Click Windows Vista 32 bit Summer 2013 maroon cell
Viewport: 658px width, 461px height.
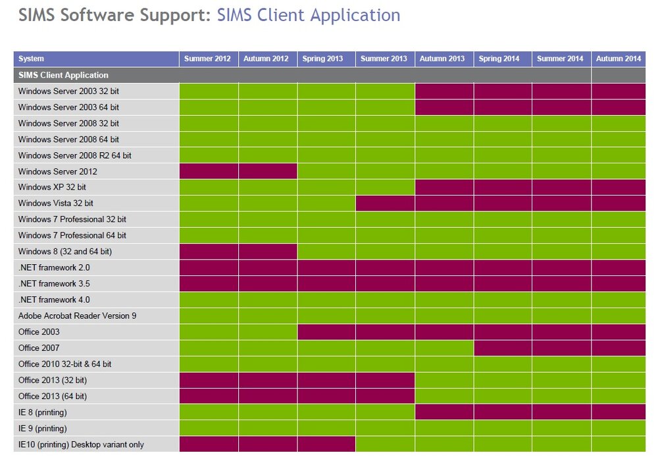385,203
